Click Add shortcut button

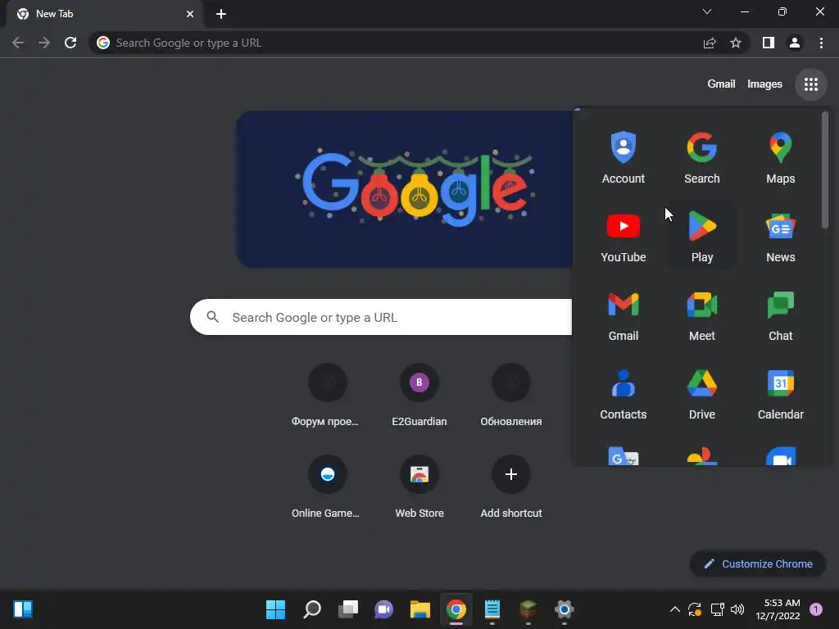[x=511, y=488]
